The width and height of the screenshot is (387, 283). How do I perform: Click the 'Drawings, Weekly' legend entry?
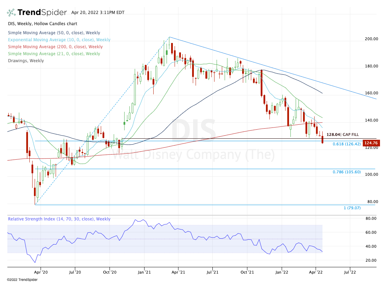[x=26, y=61]
